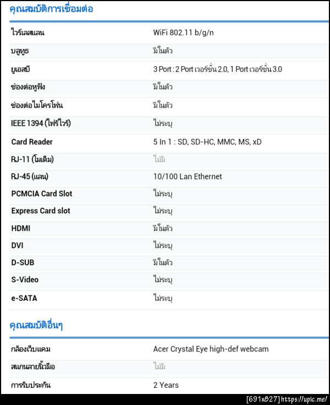Viewport: 330px width, 405px height.
Task: Click the HDMI row label
Action: point(21,228)
